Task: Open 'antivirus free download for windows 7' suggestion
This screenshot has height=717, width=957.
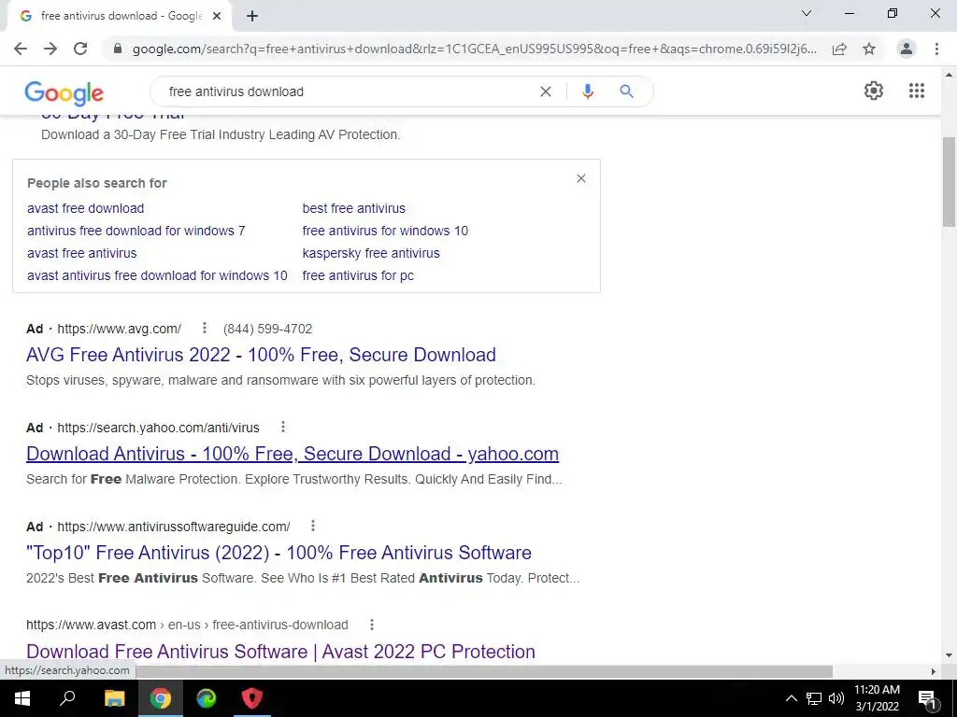Action: pyautogui.click(x=136, y=231)
